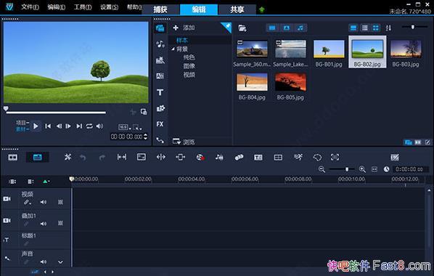Open the 编辑(E) menu

[56, 7]
